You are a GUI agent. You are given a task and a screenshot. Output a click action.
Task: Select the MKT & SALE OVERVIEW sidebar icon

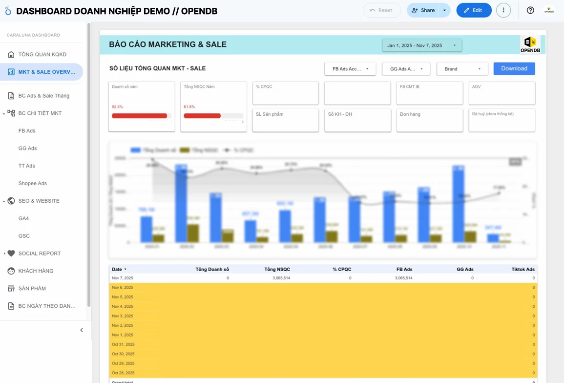pyautogui.click(x=12, y=72)
